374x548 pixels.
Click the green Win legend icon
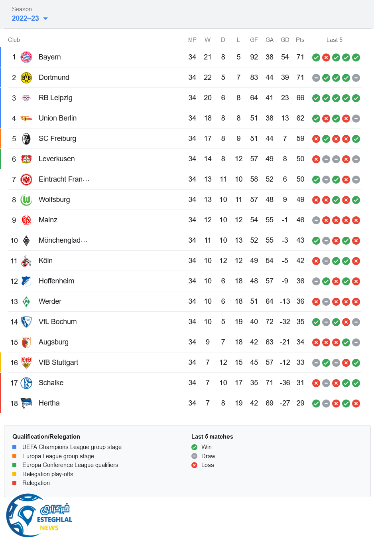click(194, 447)
